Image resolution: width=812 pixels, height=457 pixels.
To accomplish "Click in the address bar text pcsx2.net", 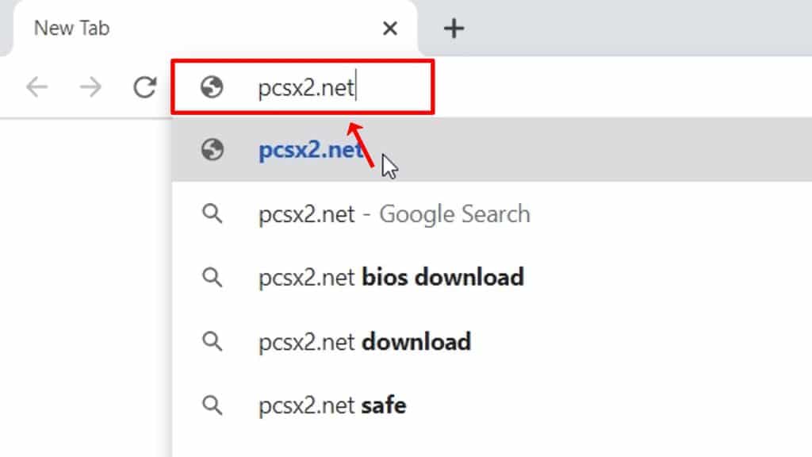I will [x=306, y=87].
